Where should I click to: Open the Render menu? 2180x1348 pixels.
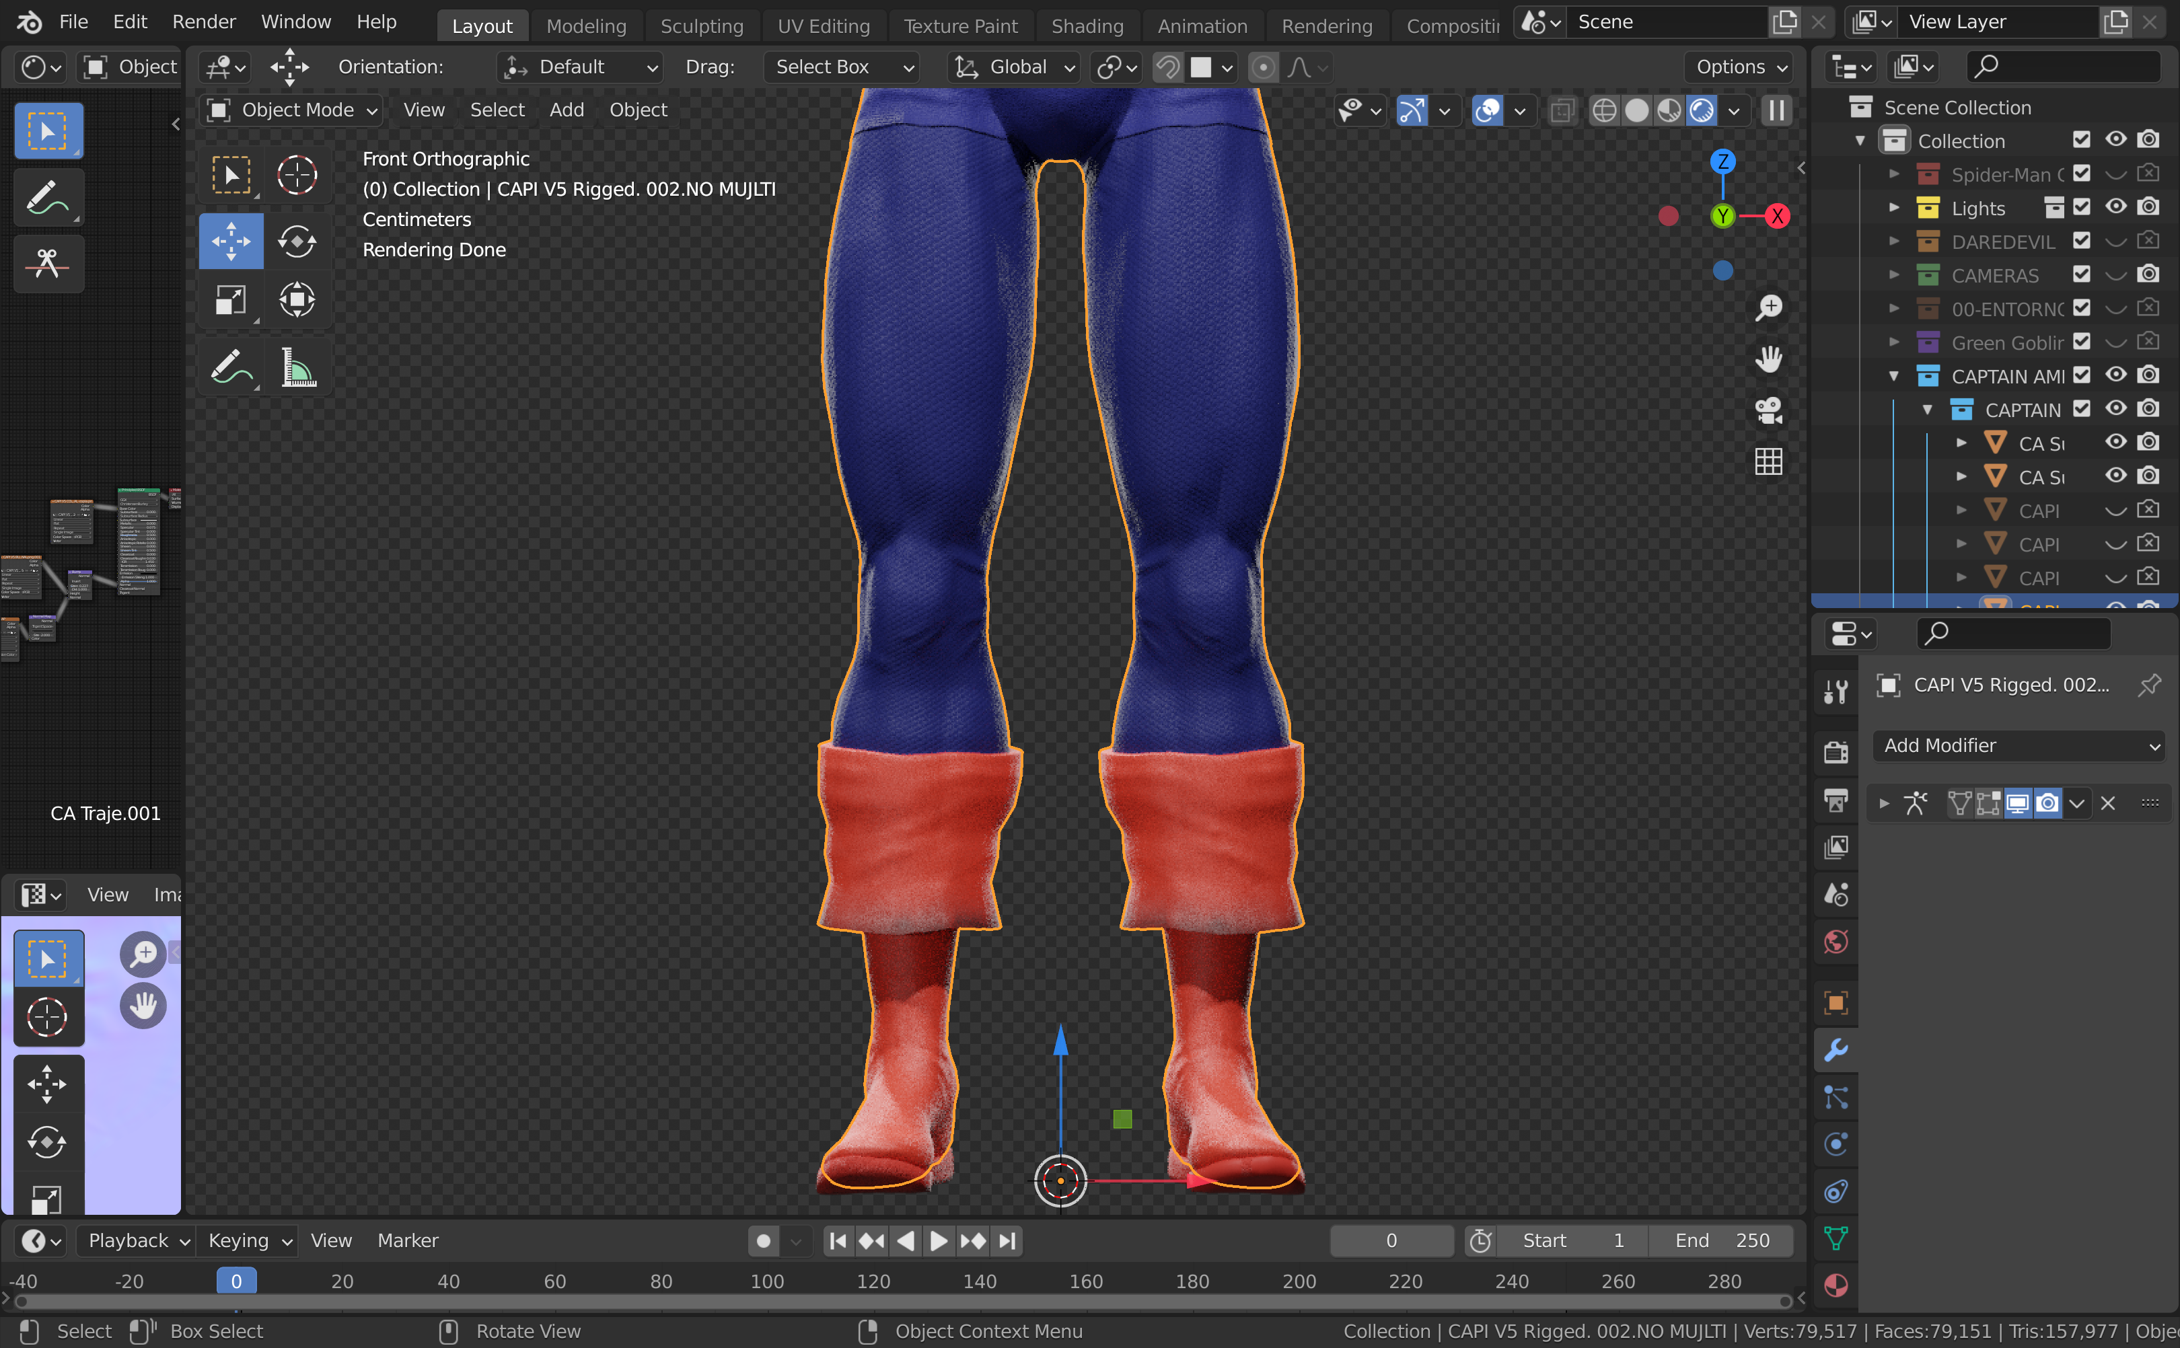pyautogui.click(x=204, y=22)
